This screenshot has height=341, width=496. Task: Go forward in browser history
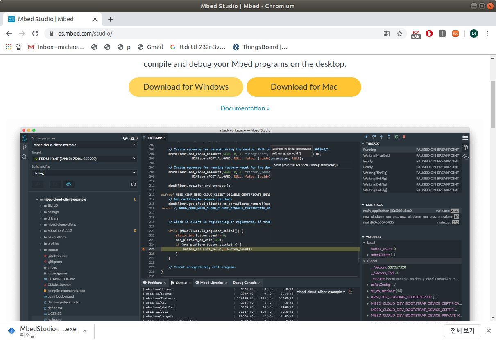coord(22,34)
